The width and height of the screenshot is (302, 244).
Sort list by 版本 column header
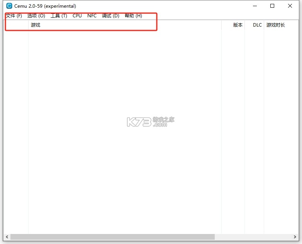233,25
